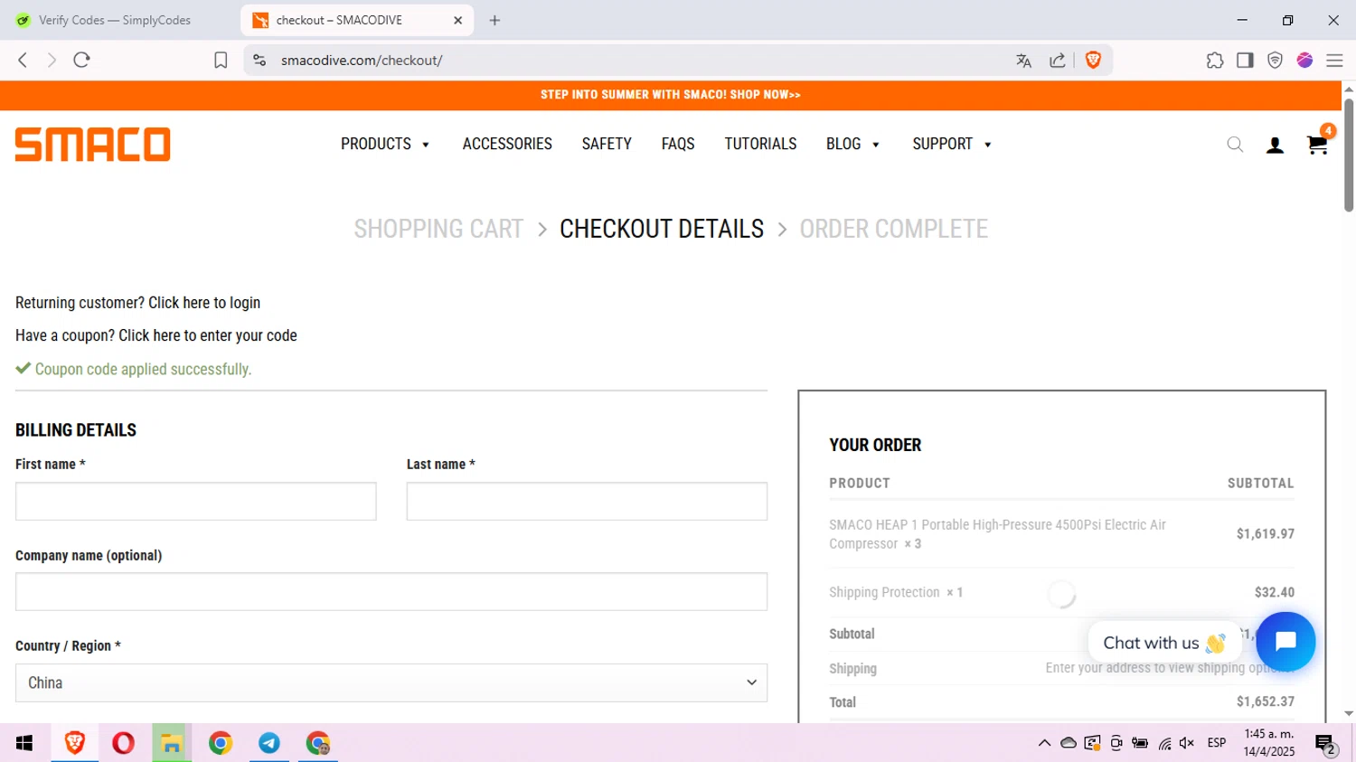Viewport: 1356px width, 762px height.
Task: Bookmark this page
Action: pyautogui.click(x=221, y=60)
